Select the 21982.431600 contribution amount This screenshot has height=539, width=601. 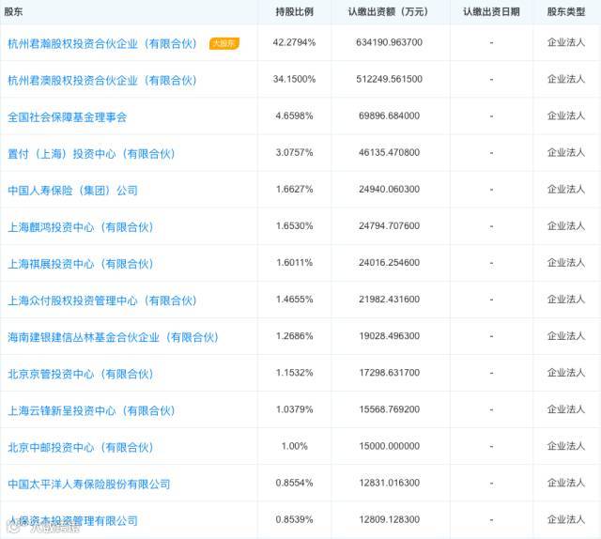389,300
